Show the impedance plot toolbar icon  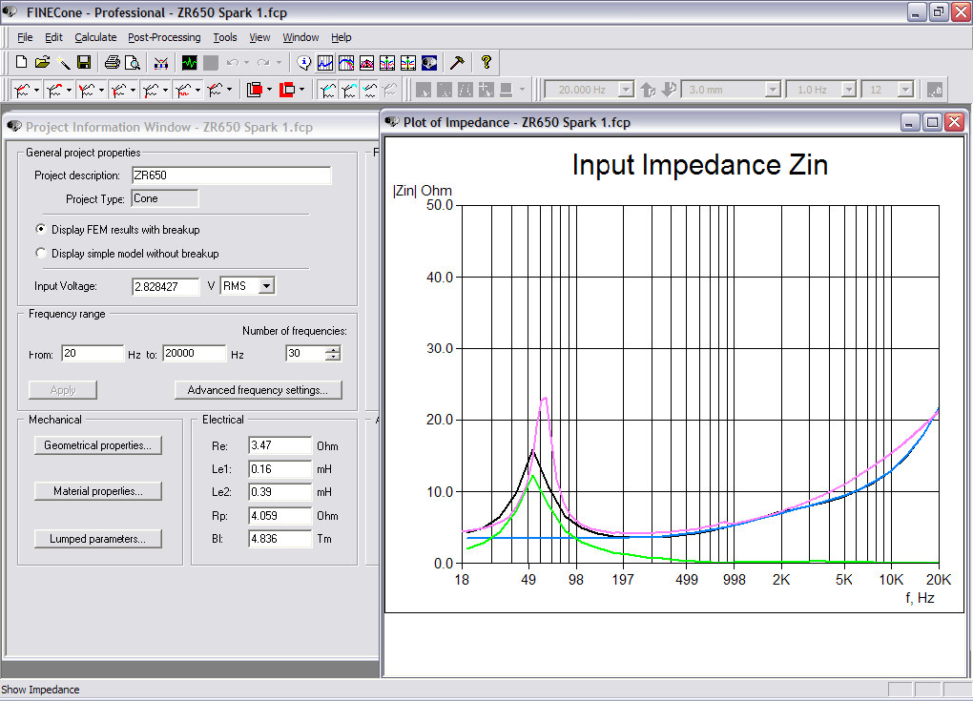[325, 62]
